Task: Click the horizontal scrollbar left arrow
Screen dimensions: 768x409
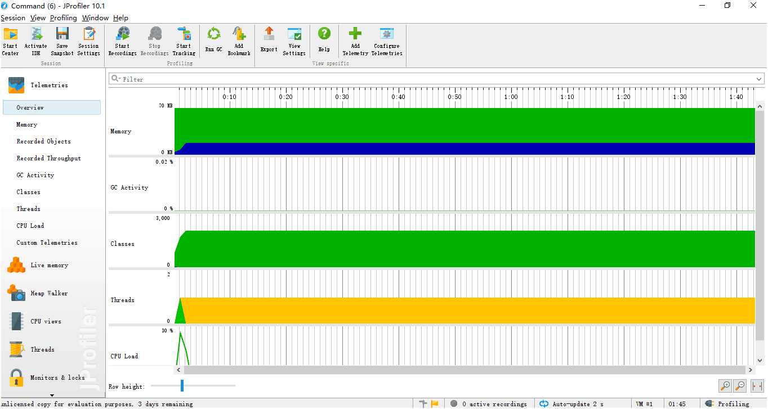Action: click(179, 370)
